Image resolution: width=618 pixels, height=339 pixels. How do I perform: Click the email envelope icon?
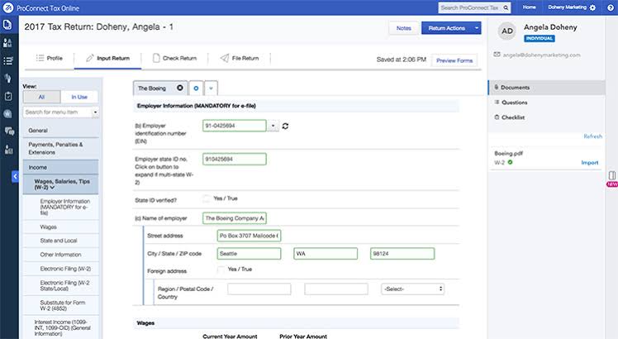497,55
